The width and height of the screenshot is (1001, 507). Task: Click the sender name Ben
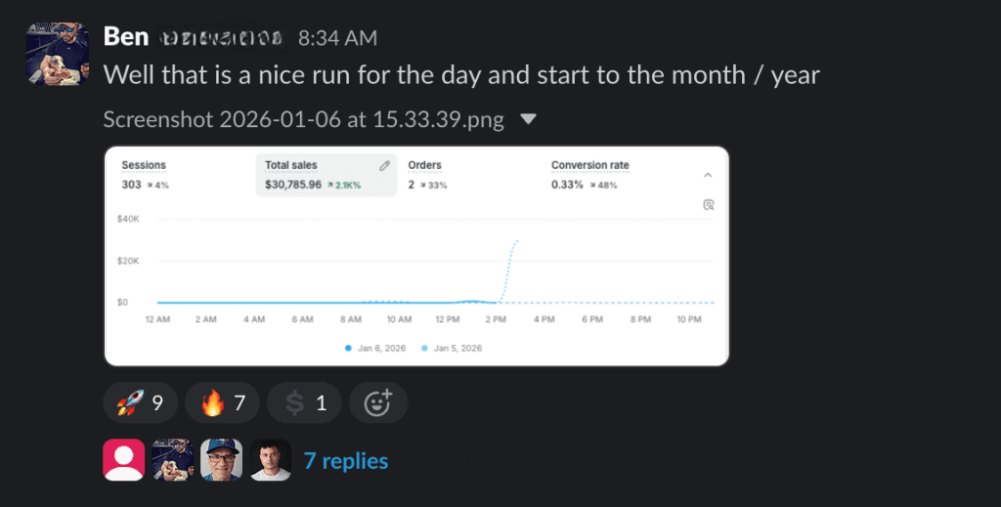point(126,37)
